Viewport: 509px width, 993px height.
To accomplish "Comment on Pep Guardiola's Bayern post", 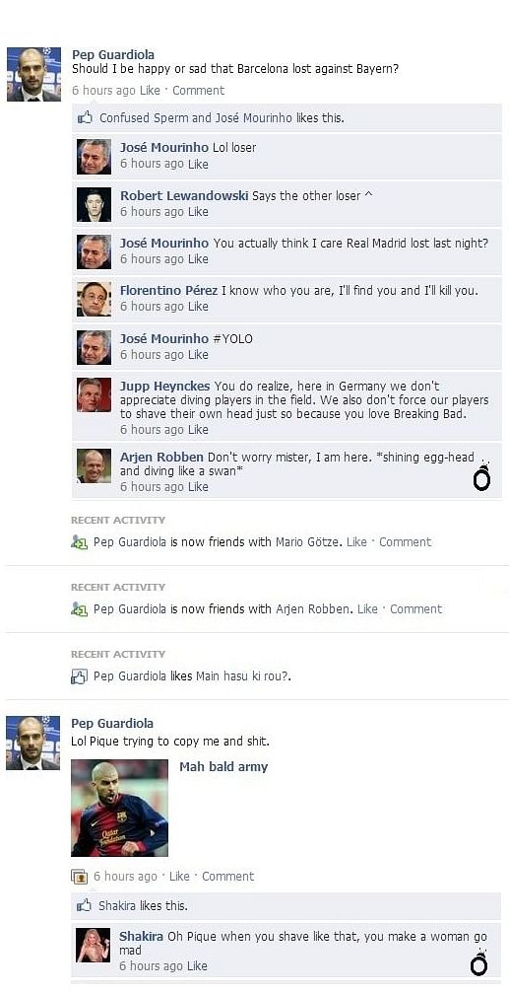I will click(198, 91).
